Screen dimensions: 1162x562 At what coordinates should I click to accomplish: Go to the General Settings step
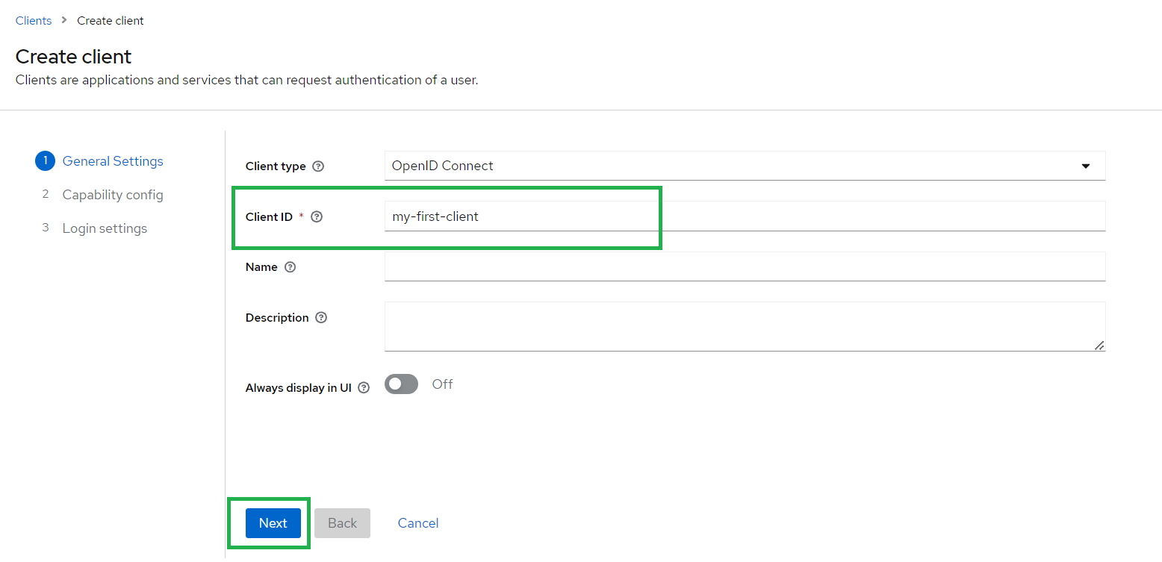(113, 161)
